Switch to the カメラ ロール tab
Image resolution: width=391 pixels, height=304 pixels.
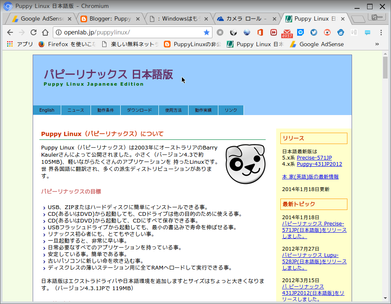pos(246,19)
